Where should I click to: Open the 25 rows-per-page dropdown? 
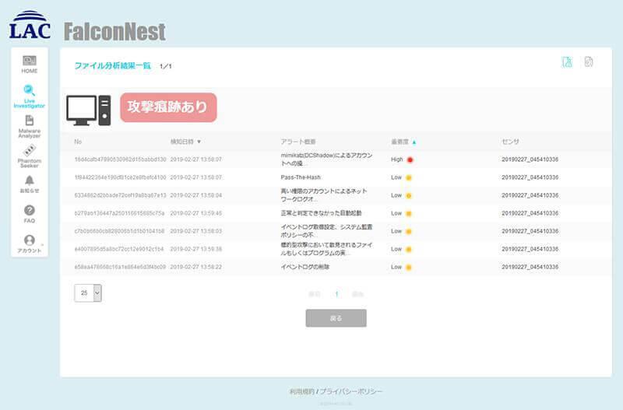[88, 293]
